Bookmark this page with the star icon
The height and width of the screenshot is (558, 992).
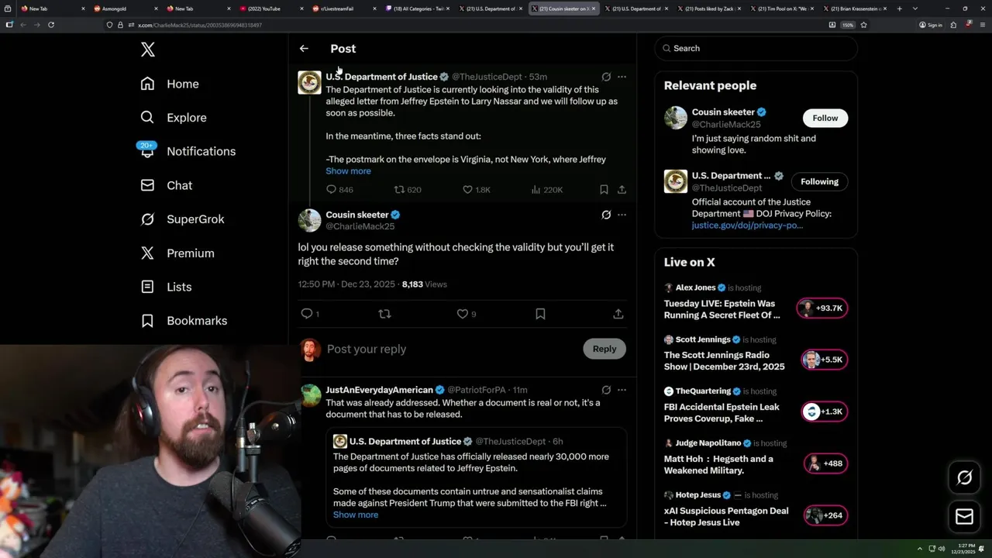tap(863, 25)
